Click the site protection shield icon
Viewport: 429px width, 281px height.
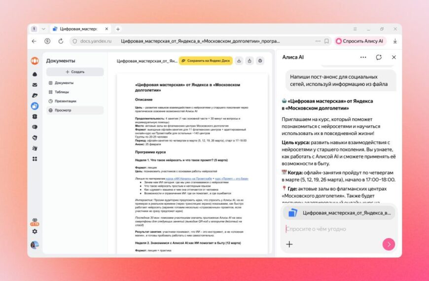(74, 41)
